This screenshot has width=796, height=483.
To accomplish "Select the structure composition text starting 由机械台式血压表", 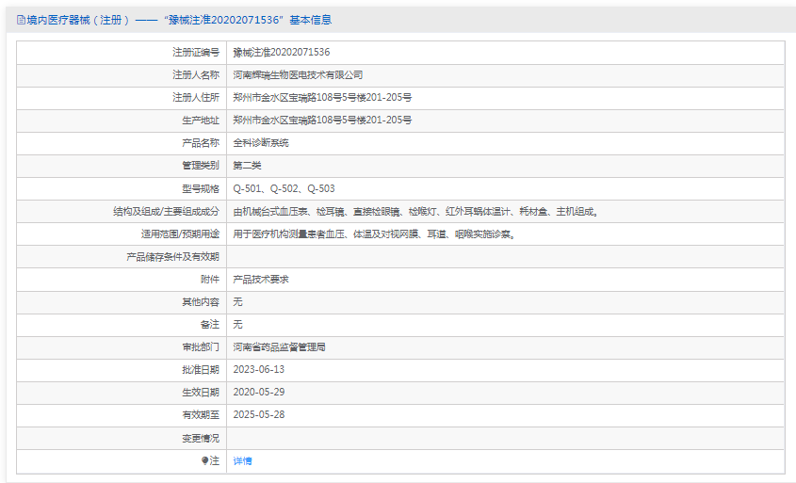I will (x=416, y=212).
